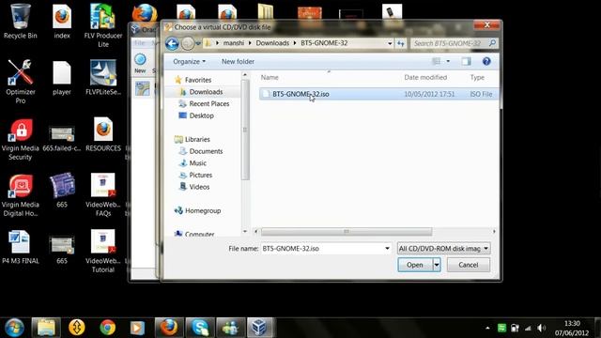
Task: Open Windows Explorer from the taskbar
Action: click(46, 328)
